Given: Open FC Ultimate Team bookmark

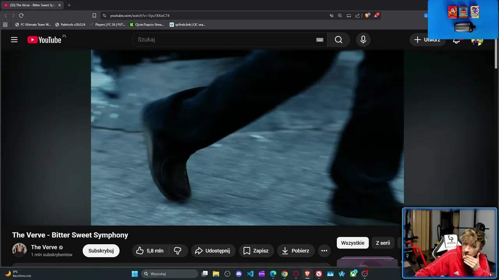Looking at the screenshot, I should pos(33,24).
